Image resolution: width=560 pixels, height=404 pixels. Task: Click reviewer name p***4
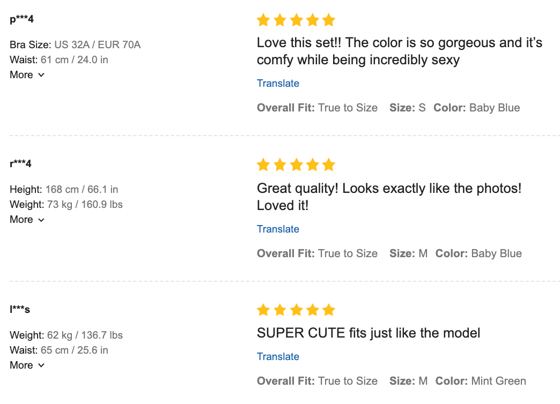(x=22, y=19)
